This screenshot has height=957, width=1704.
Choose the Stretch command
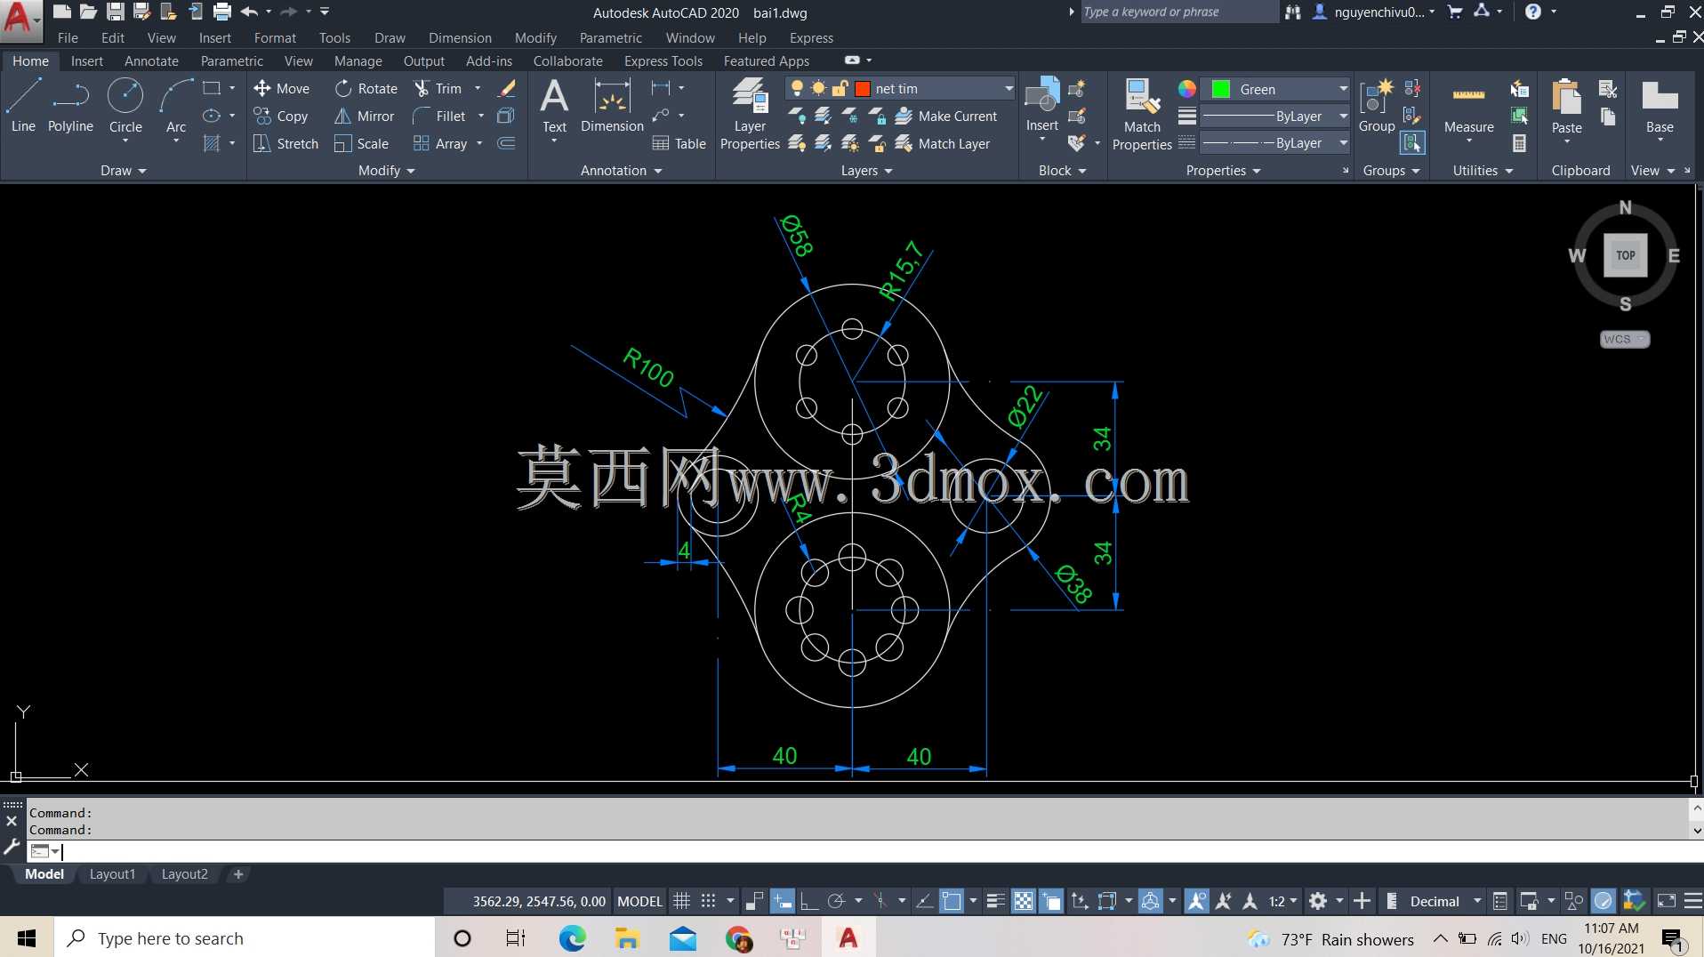tap(285, 143)
